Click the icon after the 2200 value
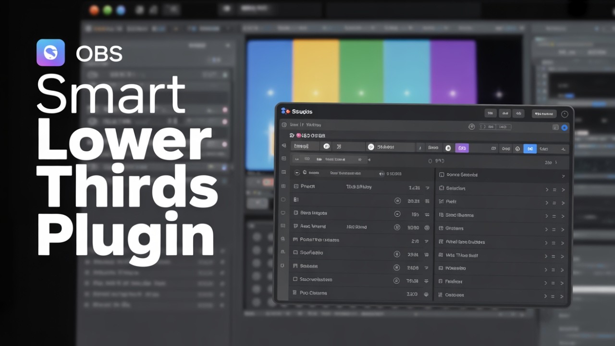This screenshot has width=615, height=346. tap(426, 294)
